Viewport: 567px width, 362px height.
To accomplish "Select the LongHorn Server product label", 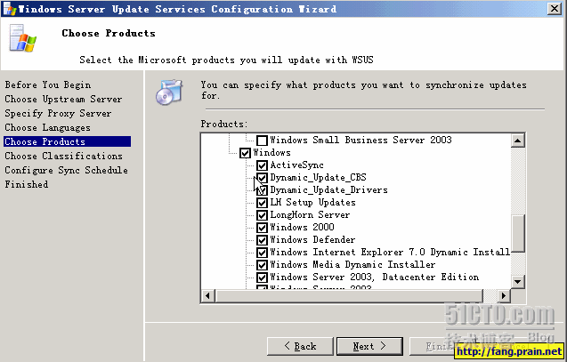I will point(310,215).
